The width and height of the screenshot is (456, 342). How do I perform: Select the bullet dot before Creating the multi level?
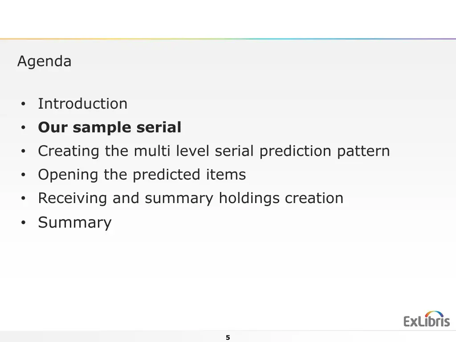(23, 151)
